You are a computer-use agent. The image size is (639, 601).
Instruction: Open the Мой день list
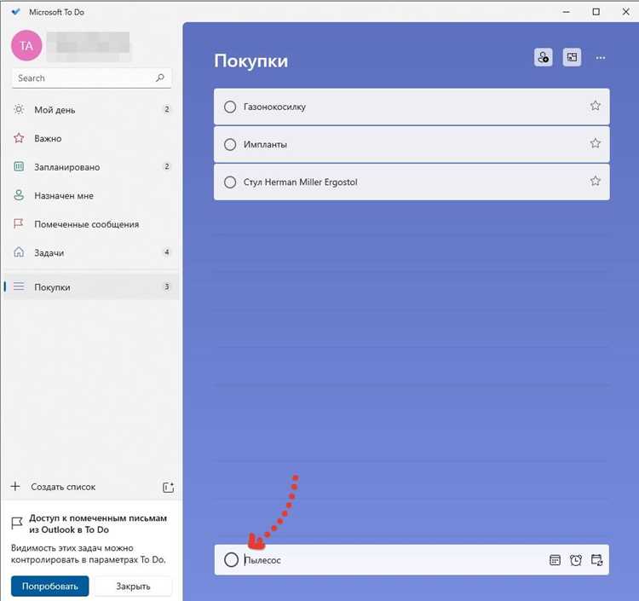point(92,110)
